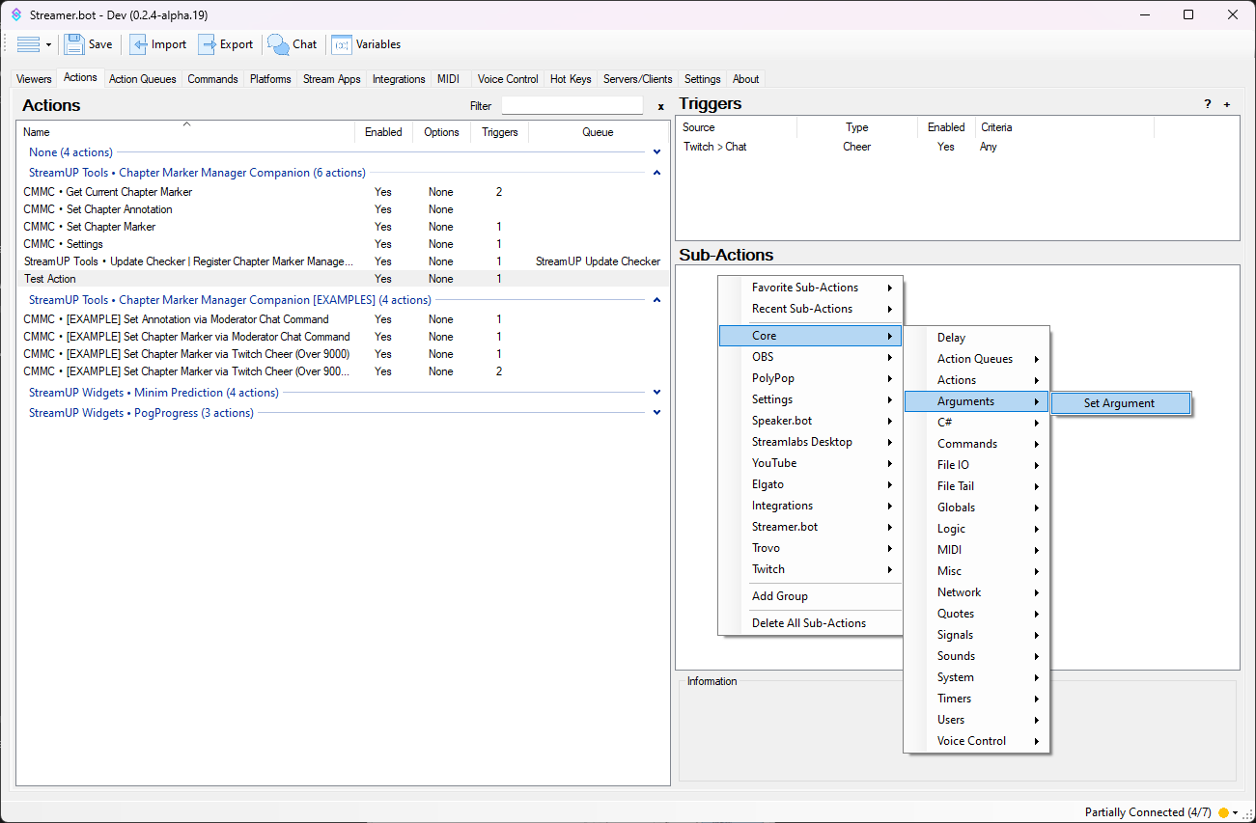Screen dimensions: 1256x823
Task: Open the main hamburger menu in the toolbar
Action: pyautogui.click(x=34, y=44)
